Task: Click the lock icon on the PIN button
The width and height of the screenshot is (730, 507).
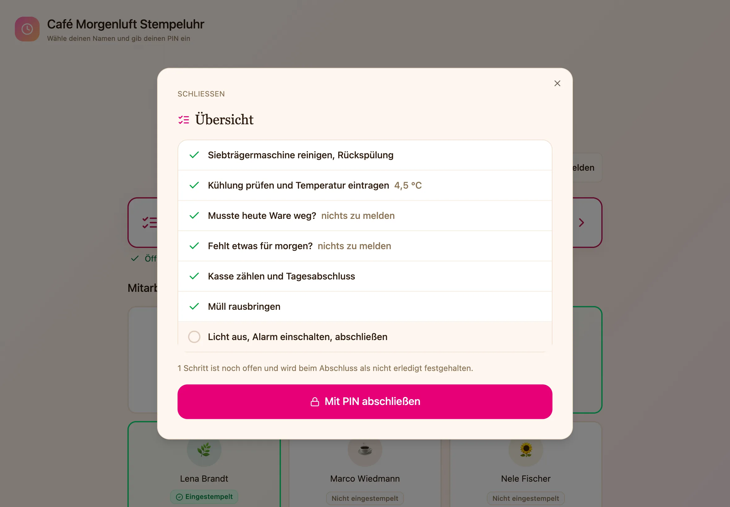Action: [x=315, y=402]
